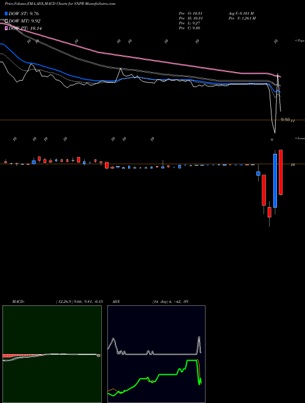Click the tall blue candlestick near the right edge
The image size is (305, 403).
click(275, 181)
